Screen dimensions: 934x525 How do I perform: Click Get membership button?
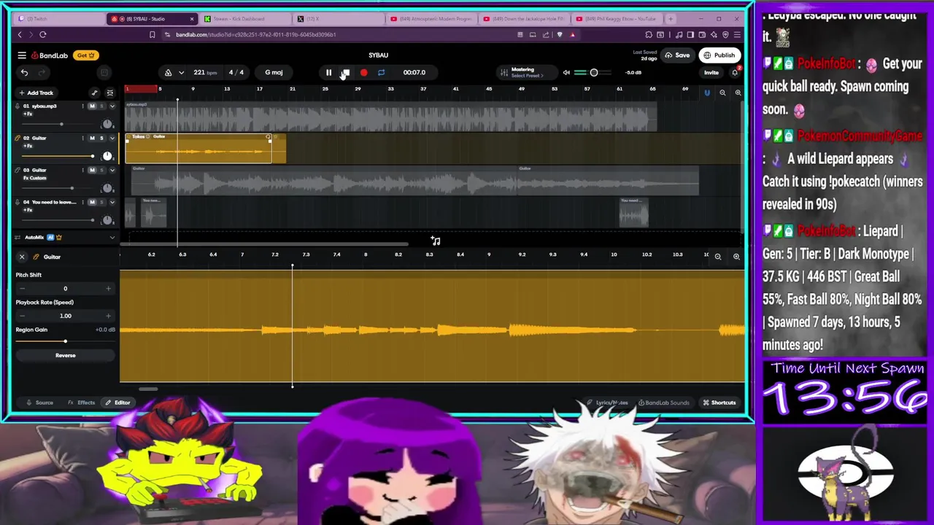click(86, 55)
